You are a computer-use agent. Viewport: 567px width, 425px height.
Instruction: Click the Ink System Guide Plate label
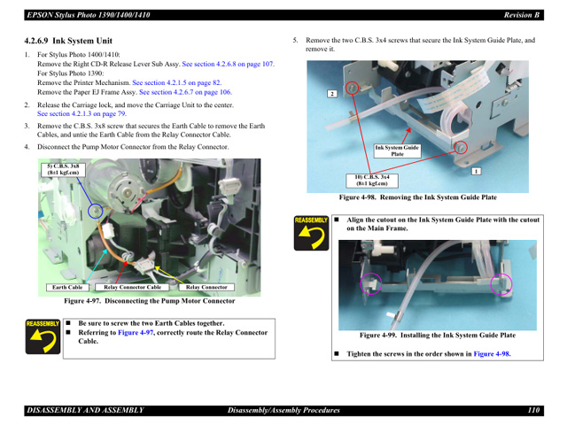tap(397, 151)
